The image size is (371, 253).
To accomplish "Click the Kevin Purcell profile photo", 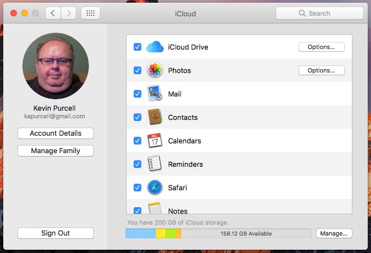I will pos(56,66).
